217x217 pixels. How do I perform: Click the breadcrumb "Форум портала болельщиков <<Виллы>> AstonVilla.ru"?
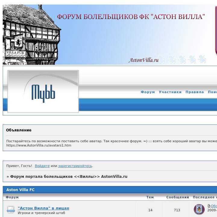(x=69, y=176)
